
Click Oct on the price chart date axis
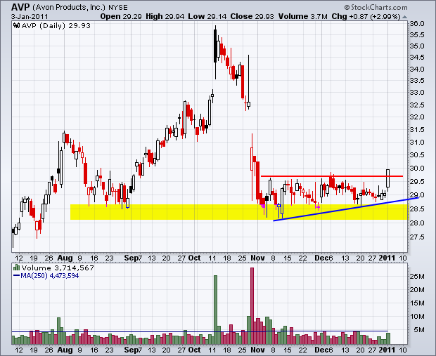point(194,258)
